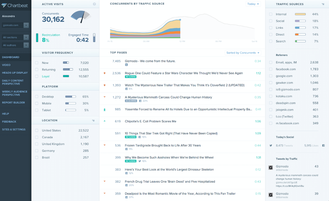The width and height of the screenshot is (329, 201).
Task: Expand the gizmodo.com domain selector
Action: pyautogui.click(x=26, y=25)
